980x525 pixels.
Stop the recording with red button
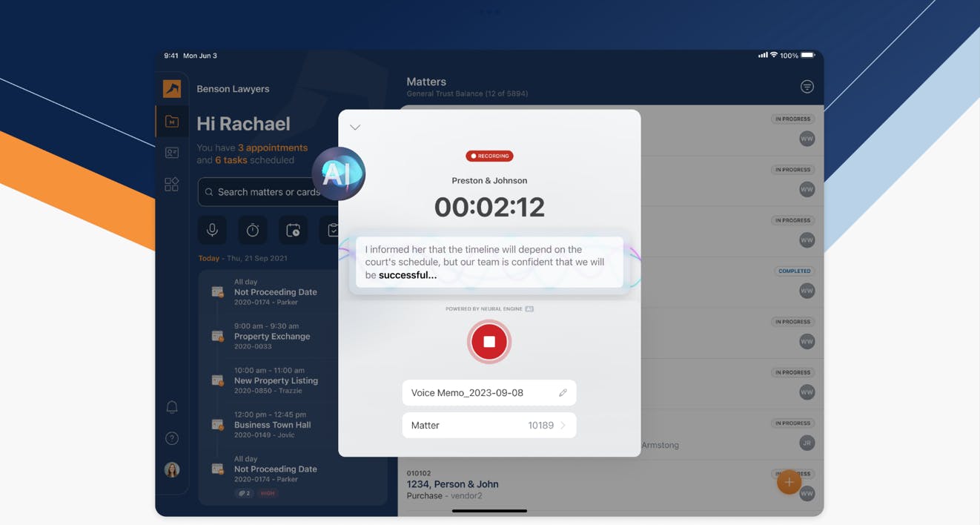coord(489,342)
